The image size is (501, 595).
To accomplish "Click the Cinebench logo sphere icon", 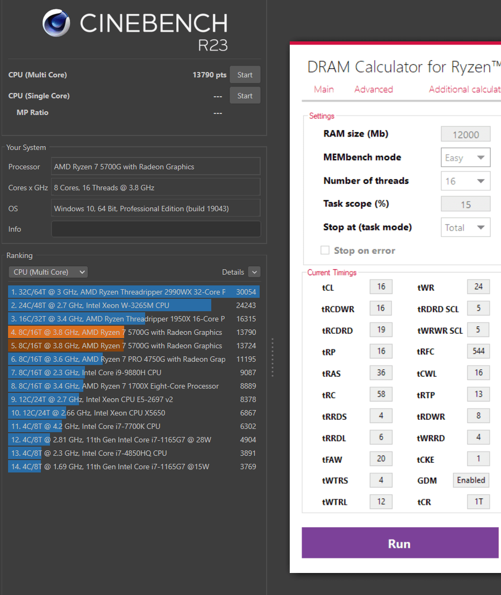I will pos(56,23).
